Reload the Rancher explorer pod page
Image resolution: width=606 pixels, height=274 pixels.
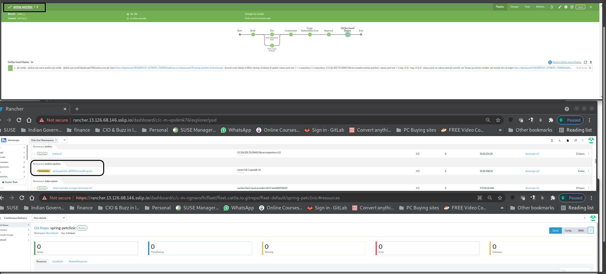coord(19,120)
